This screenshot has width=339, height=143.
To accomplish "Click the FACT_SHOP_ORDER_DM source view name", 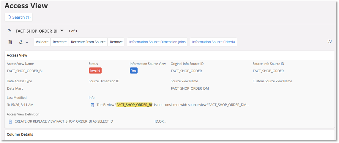I will pyautogui.click(x=190, y=88).
